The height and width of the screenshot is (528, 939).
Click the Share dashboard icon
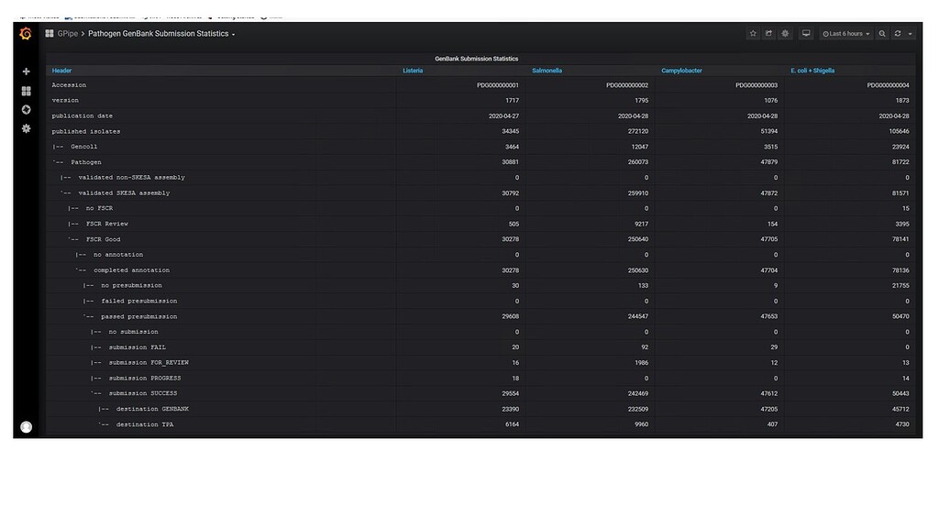pos(768,33)
